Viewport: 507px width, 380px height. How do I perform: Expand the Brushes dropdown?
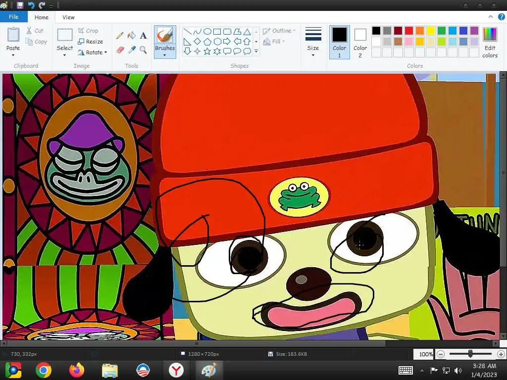164,54
